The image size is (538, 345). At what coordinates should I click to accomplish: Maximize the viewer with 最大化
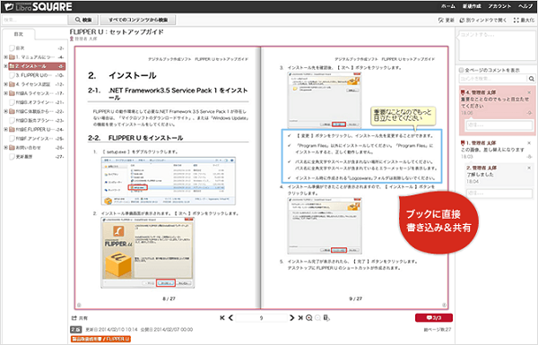point(524,21)
